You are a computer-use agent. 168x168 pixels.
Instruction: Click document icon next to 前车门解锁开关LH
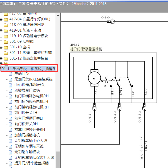(11, 119)
